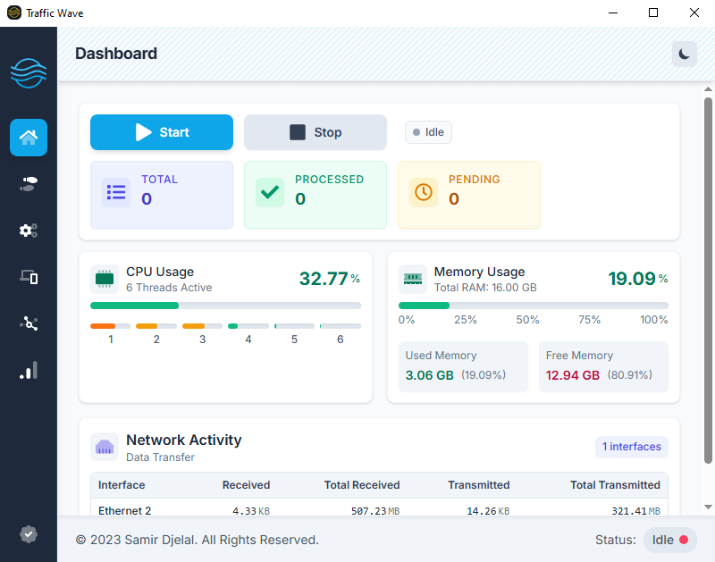The height and width of the screenshot is (562, 715).
Task: Click the main CPU usage progress bar
Action: (225, 306)
